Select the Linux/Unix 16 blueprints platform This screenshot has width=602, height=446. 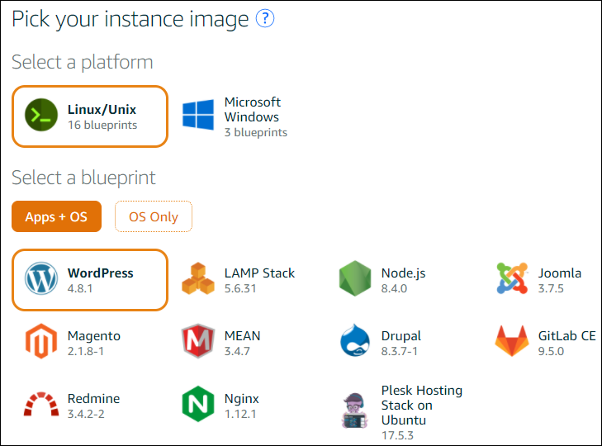(x=90, y=116)
